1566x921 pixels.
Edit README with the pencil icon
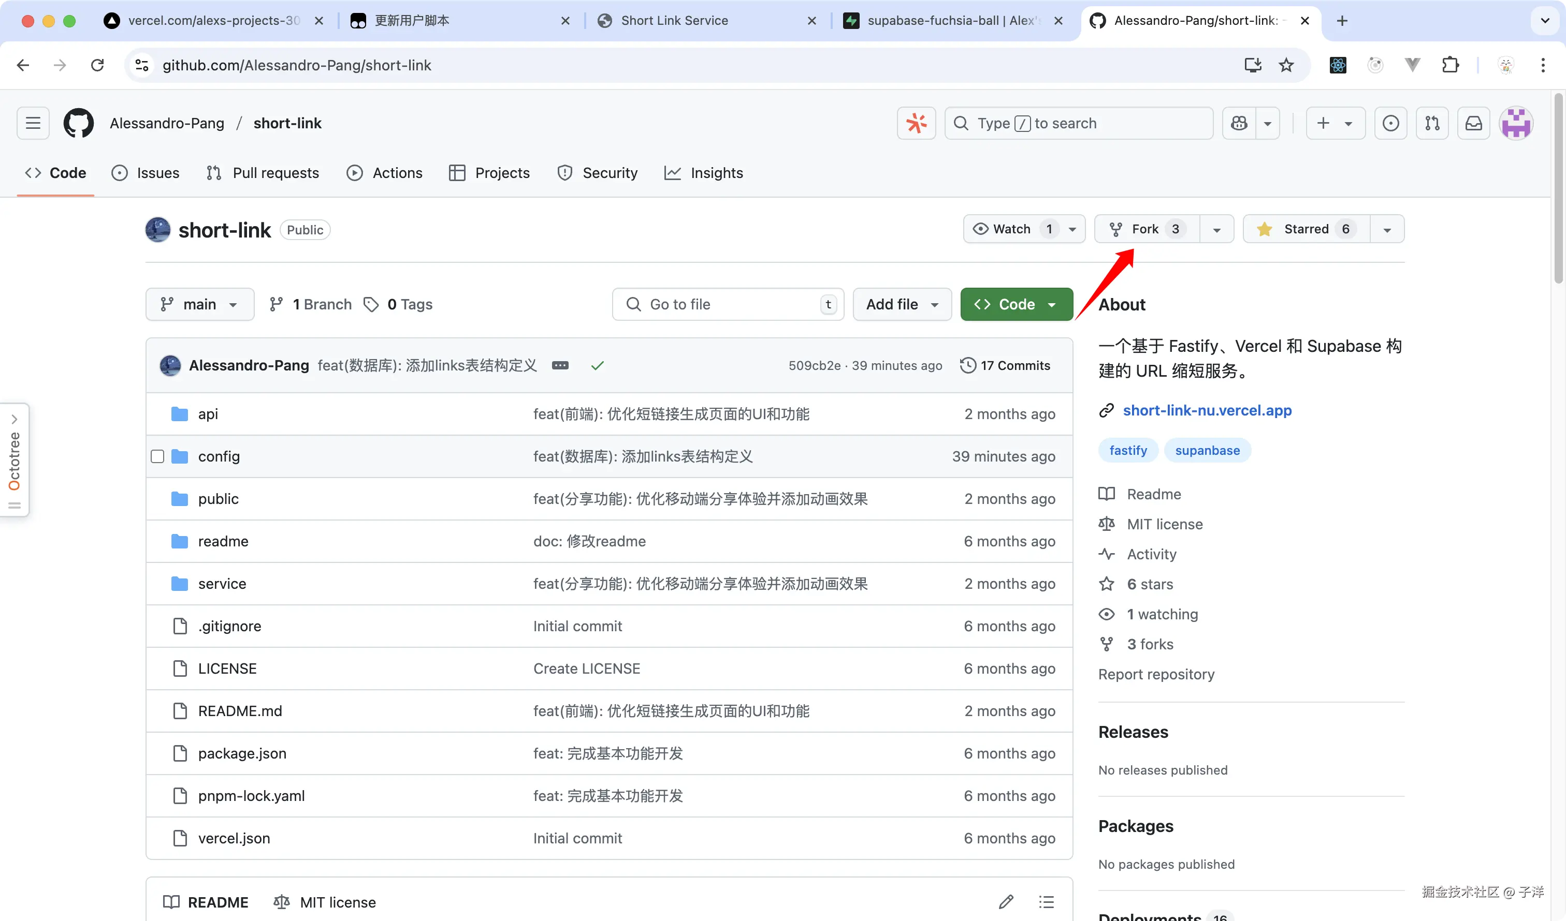1006,902
